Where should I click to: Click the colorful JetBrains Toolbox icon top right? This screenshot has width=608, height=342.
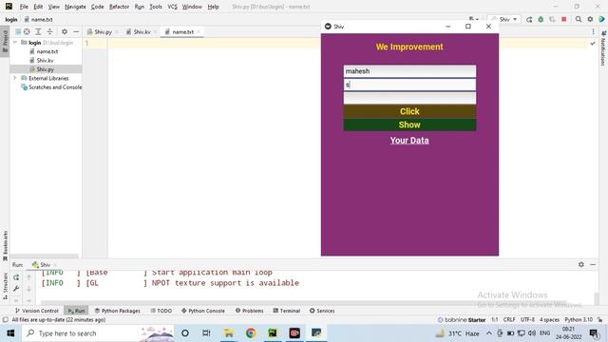click(601, 19)
